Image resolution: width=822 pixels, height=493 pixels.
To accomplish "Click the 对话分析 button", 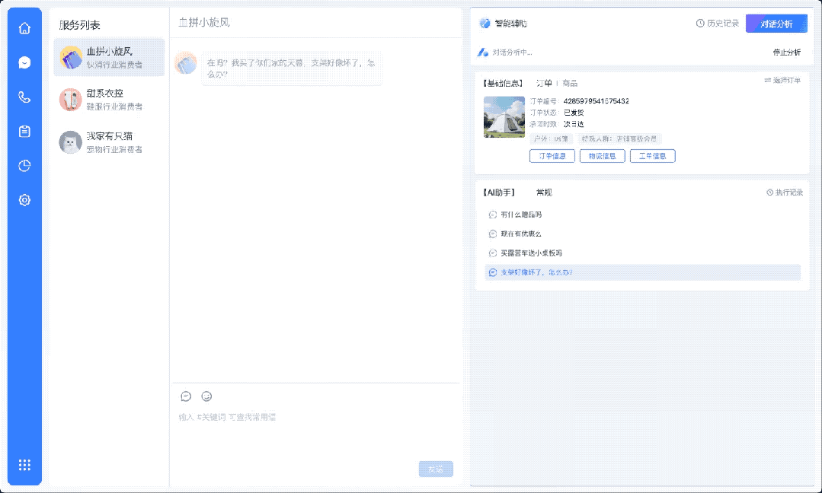I will 776,24.
